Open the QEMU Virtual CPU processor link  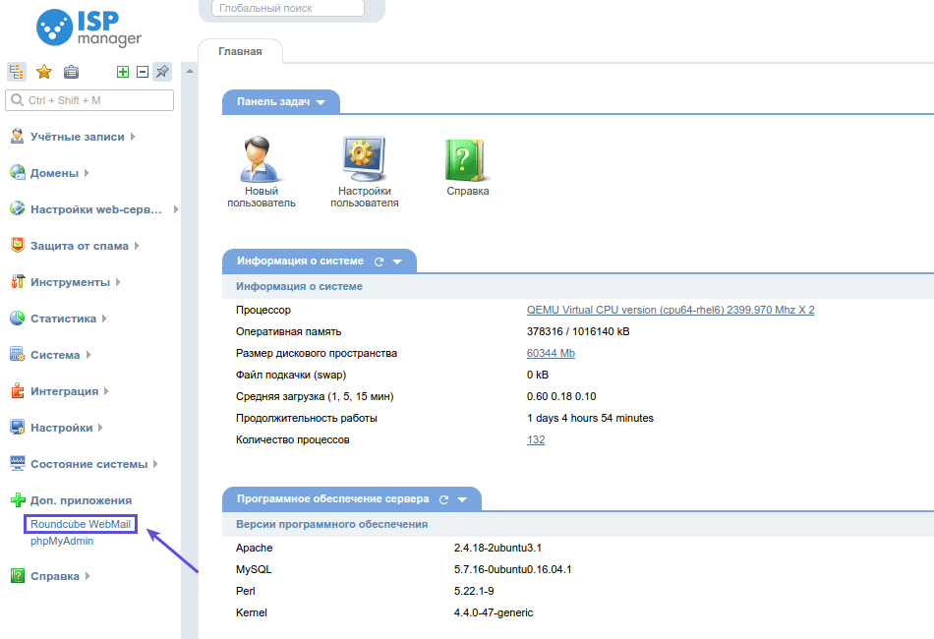click(x=671, y=310)
